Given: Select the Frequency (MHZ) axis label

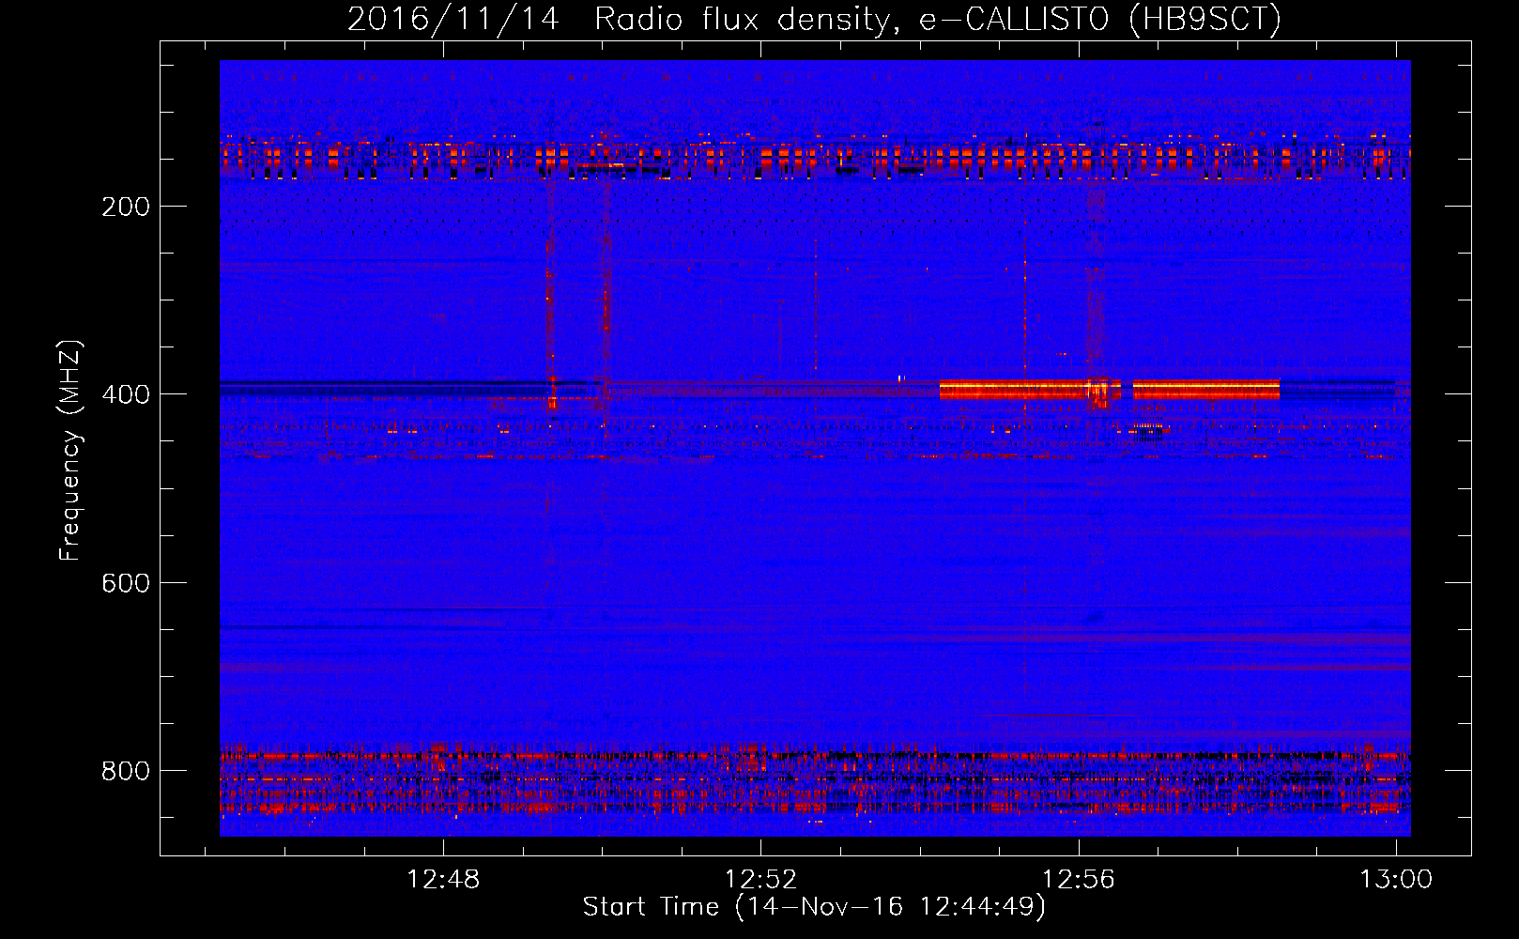Looking at the screenshot, I should pyautogui.click(x=70, y=451).
